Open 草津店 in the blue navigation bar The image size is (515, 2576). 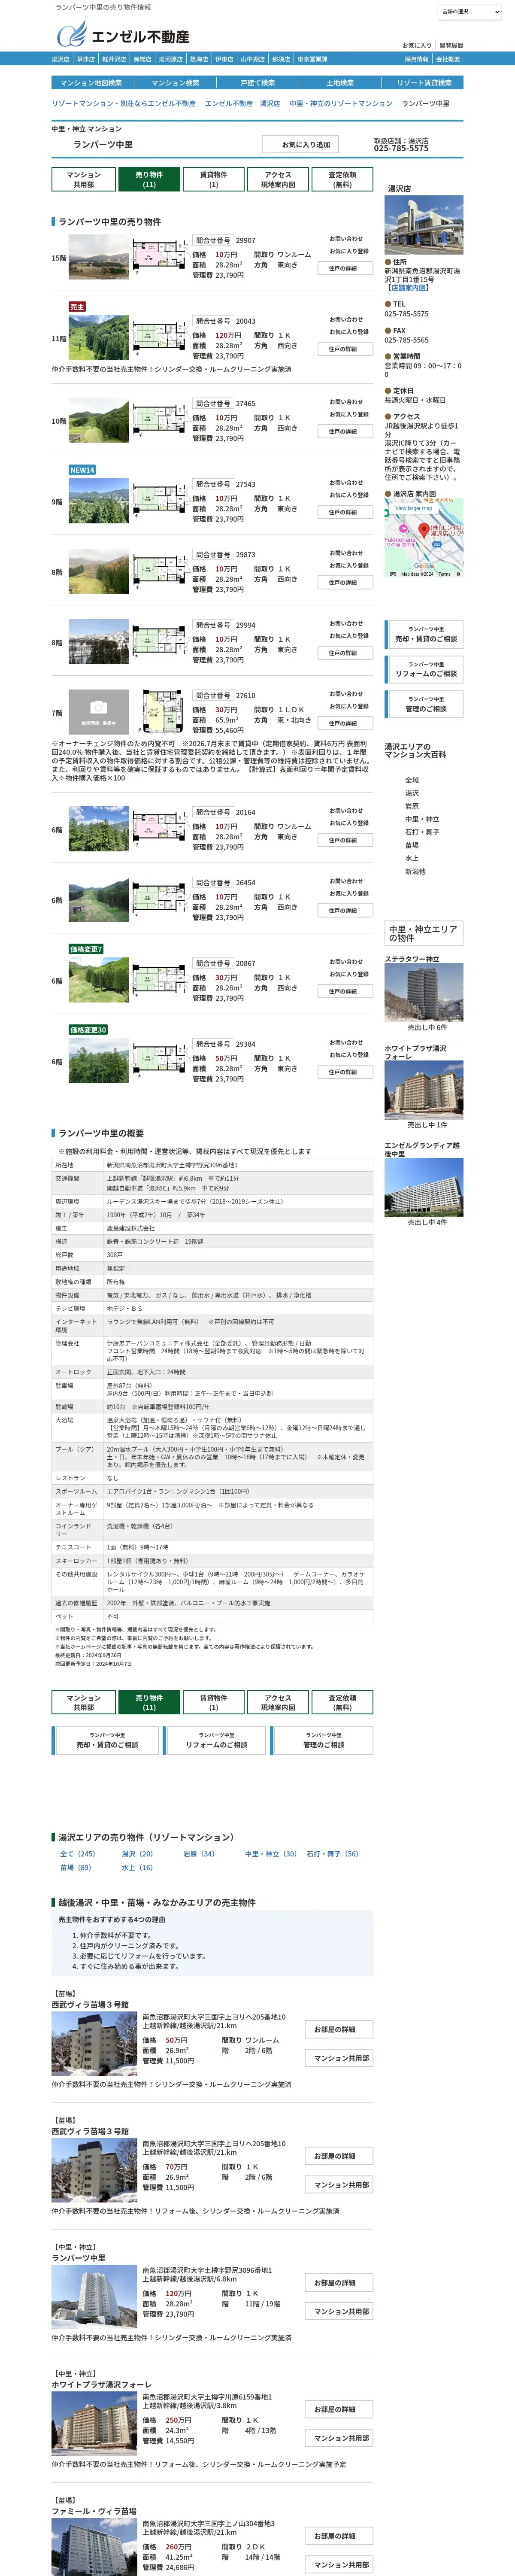tap(86, 59)
